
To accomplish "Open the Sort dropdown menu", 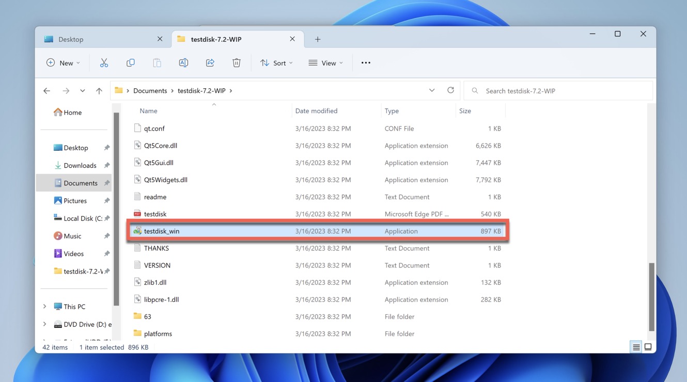I will pyautogui.click(x=276, y=63).
